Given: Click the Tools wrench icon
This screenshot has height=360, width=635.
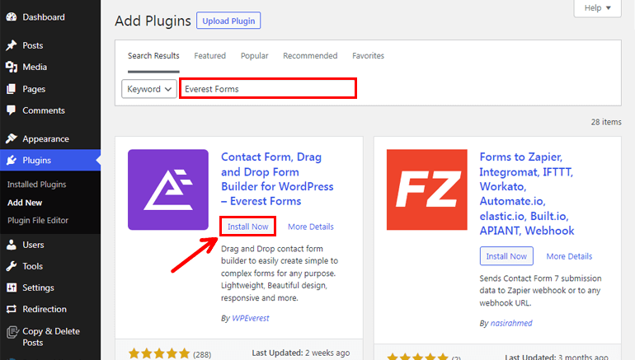Looking at the screenshot, I should pos(12,266).
